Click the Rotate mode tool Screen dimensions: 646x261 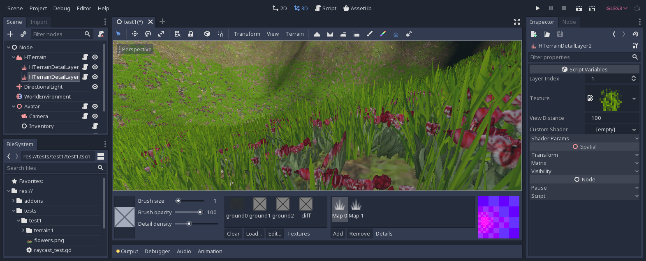(148, 34)
